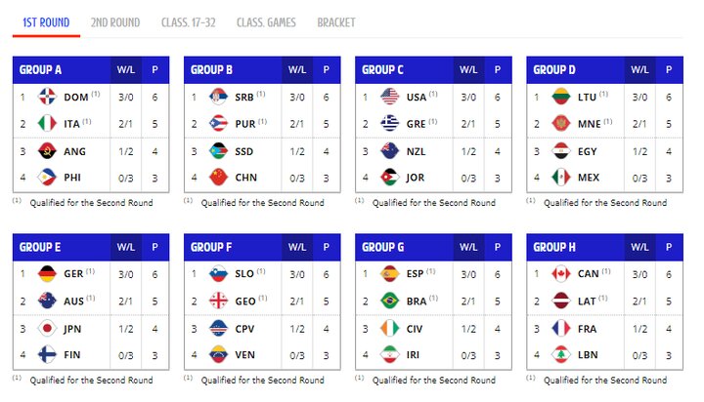This screenshot has height=402, width=704.
Task: Click the Serbia flag in Group B
Action: pos(218,97)
